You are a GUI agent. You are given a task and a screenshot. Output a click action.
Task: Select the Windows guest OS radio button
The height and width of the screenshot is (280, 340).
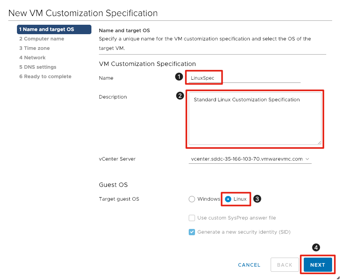click(x=192, y=199)
